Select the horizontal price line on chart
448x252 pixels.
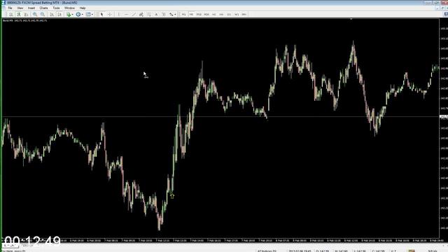(220, 117)
